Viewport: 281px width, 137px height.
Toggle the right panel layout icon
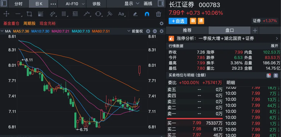[x=161, y=4]
